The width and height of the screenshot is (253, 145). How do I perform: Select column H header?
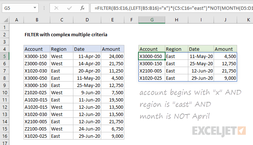coord(176,20)
